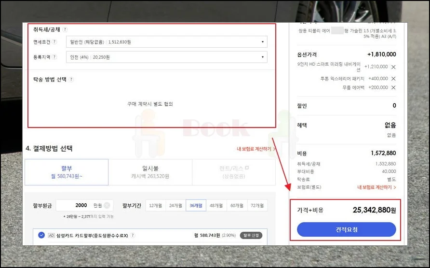Open 등록지역 dropdown 인천 (4%)
This screenshot has height=268, width=430.
coord(166,57)
